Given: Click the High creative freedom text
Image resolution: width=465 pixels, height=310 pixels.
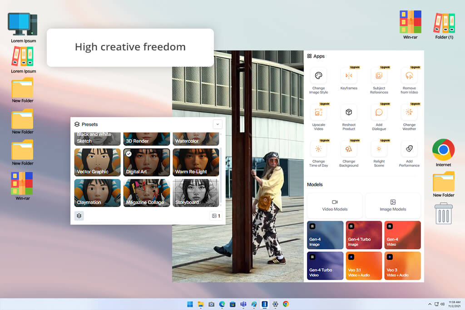Looking at the screenshot, I should [130, 47].
